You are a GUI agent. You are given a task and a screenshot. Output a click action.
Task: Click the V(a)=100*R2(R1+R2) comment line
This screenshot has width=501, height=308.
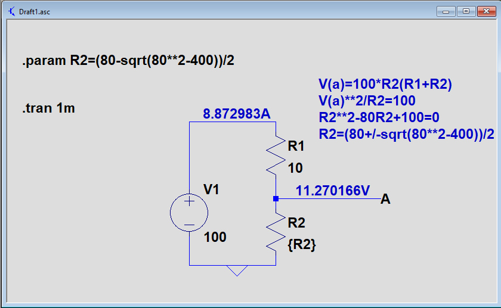[x=385, y=84]
